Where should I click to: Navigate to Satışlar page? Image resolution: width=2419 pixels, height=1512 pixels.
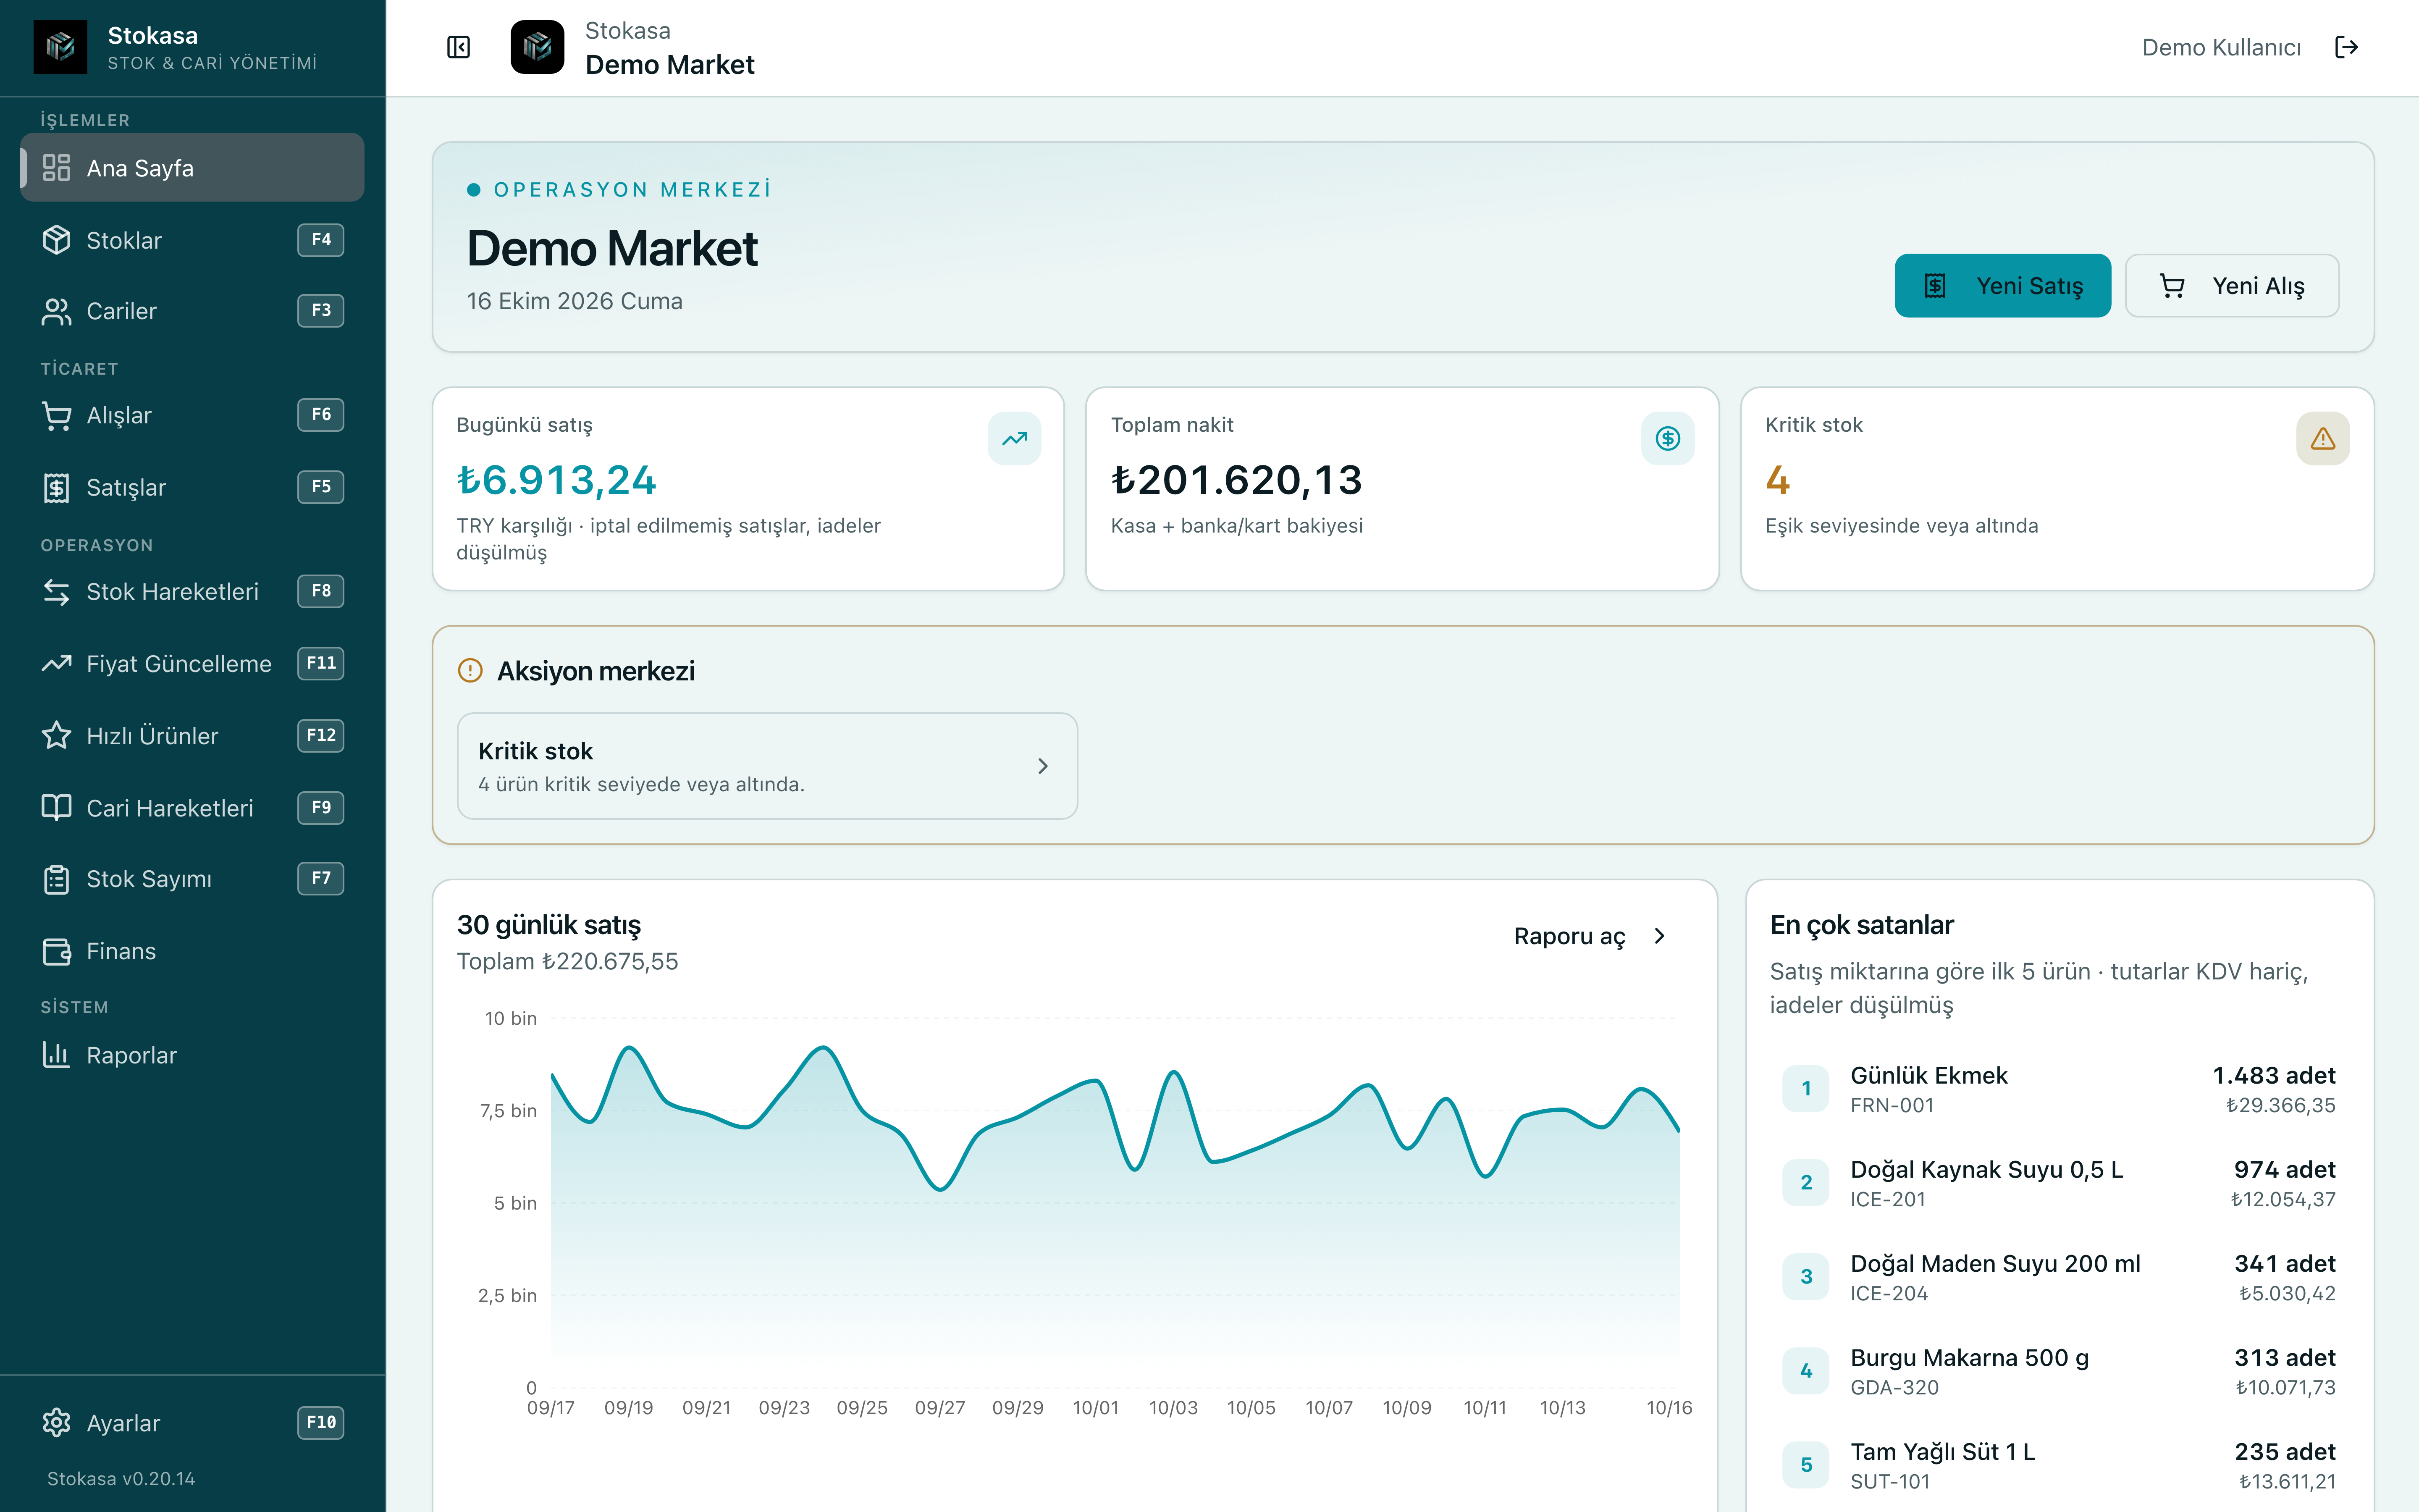192,487
